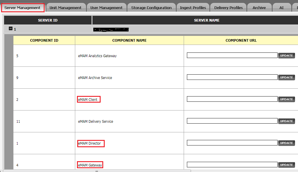Click the COMPONENT ID column header
The width and height of the screenshot is (298, 172).
pos(44,40)
